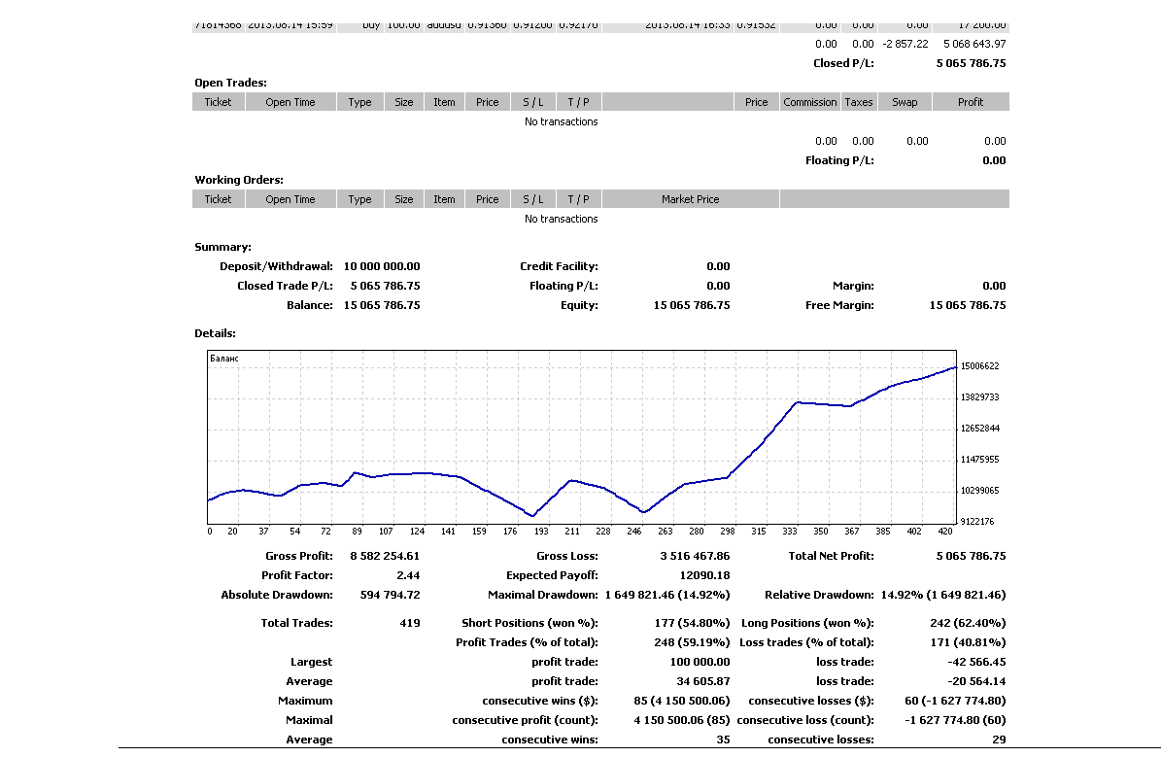This screenshot has width=1161, height=757.
Task: Click Long Positions value 242 (62.40%)
Action: 968,623
